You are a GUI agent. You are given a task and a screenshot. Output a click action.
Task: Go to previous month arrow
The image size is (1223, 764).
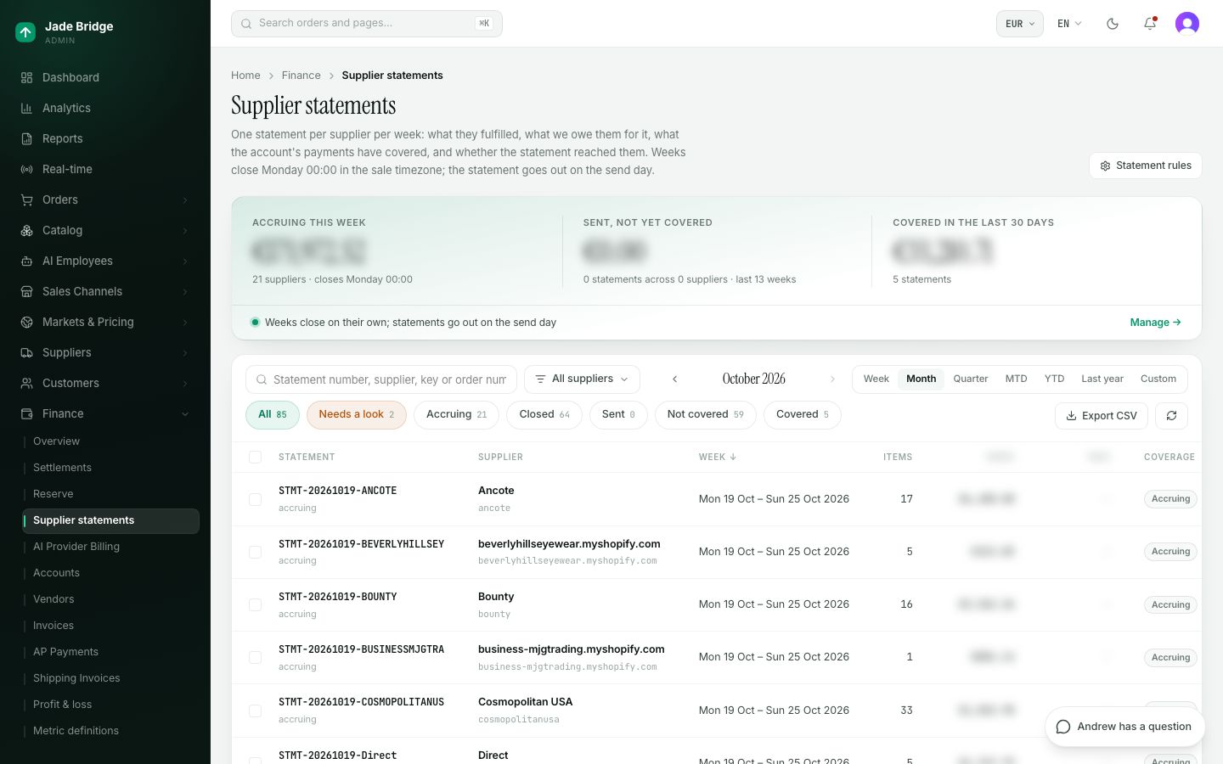tap(675, 379)
